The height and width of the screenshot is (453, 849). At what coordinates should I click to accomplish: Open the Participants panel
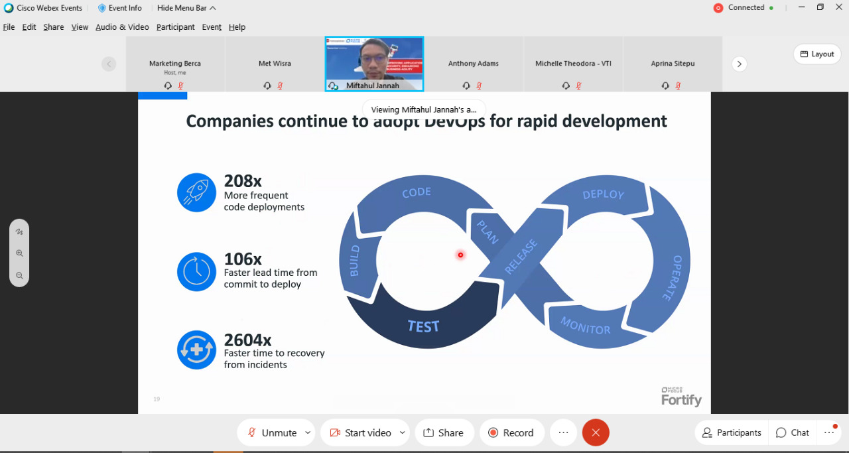click(x=732, y=432)
